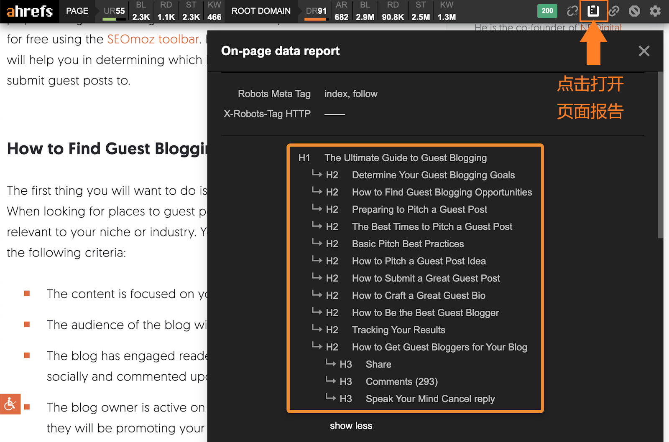Screen dimensions: 669x442
Task: Open Ahrefs toolbar settings gear
Action: 655,11
